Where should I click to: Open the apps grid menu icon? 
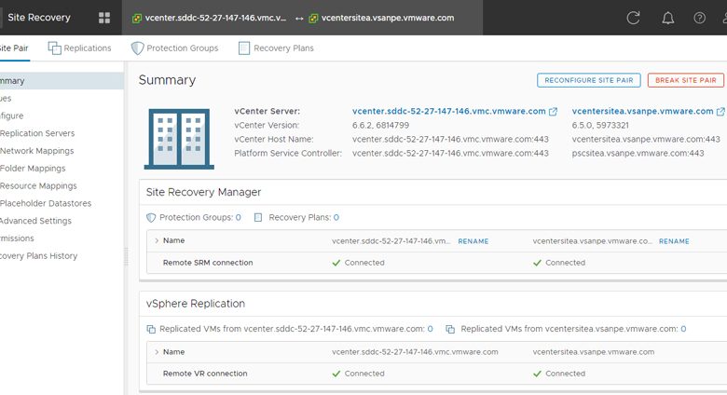104,18
